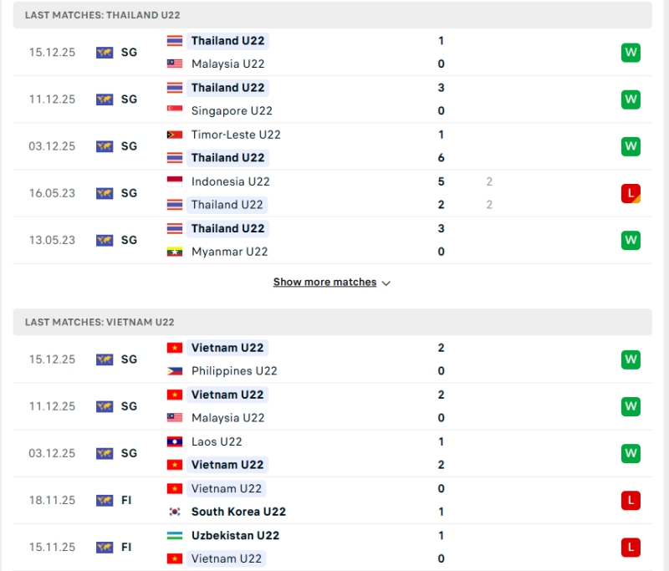Click the Indonesia flag icon next to Indonesia U22

coord(174,181)
